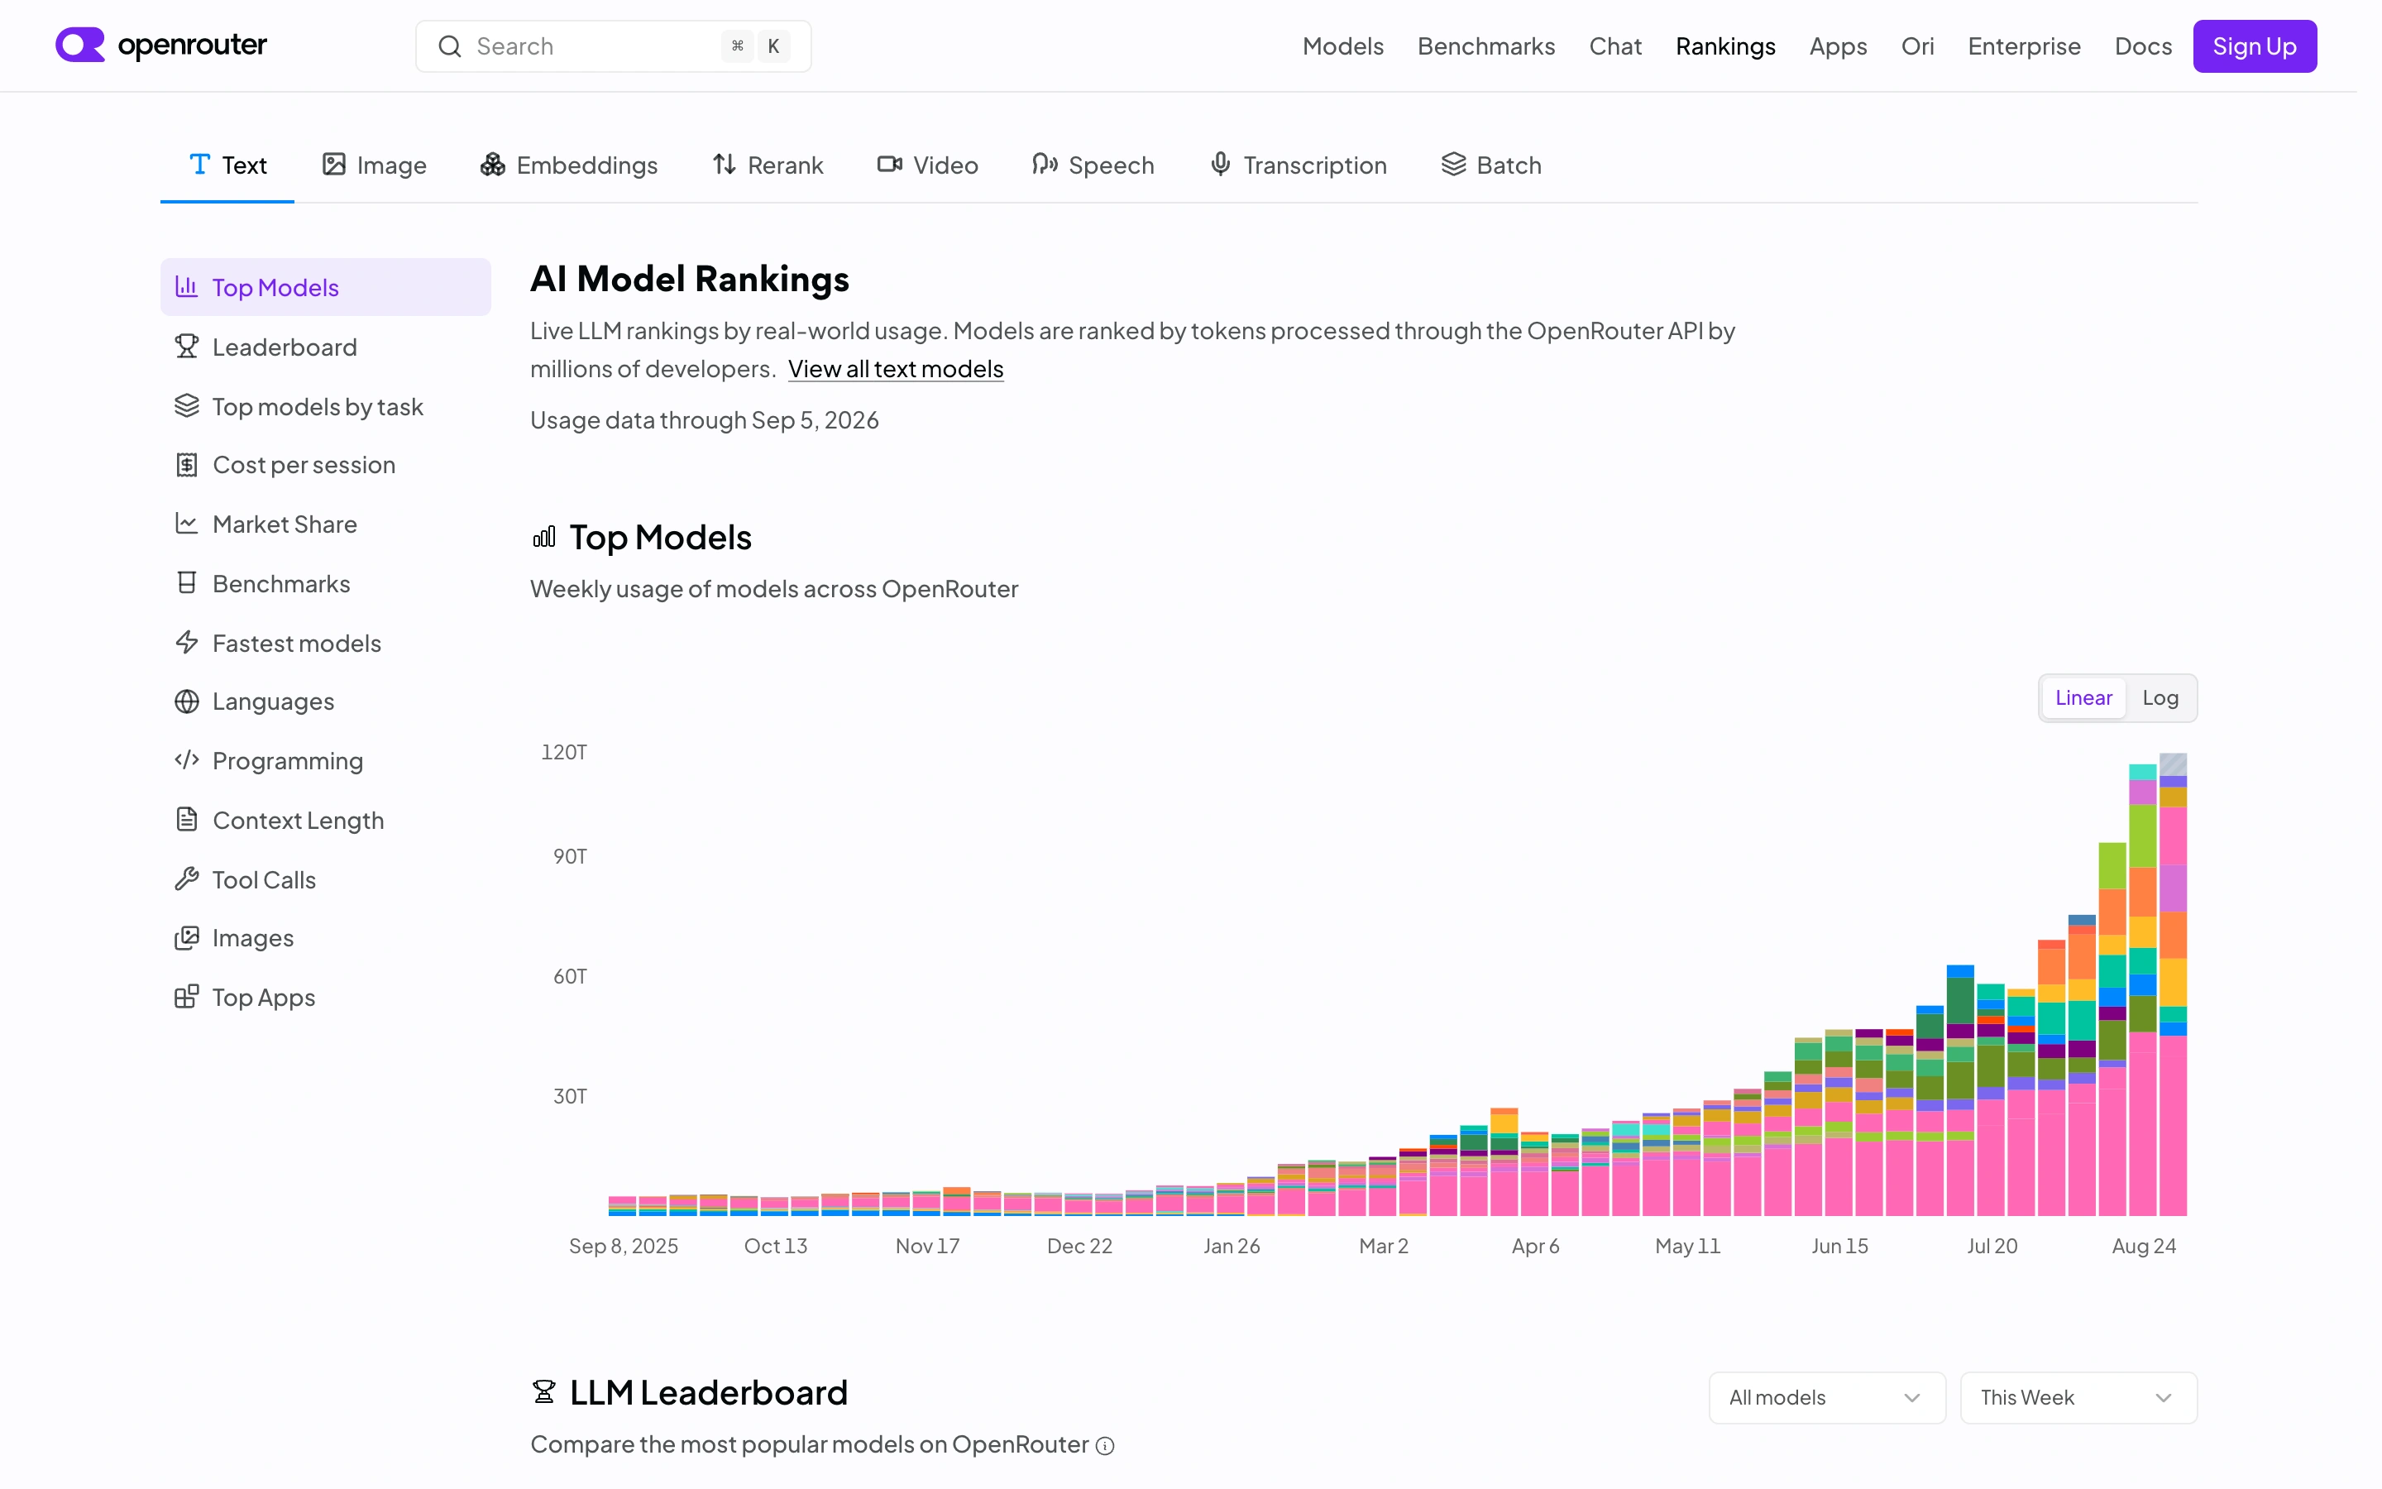Click the Batch layers icon
This screenshot has width=2382, height=1489.
(1454, 165)
